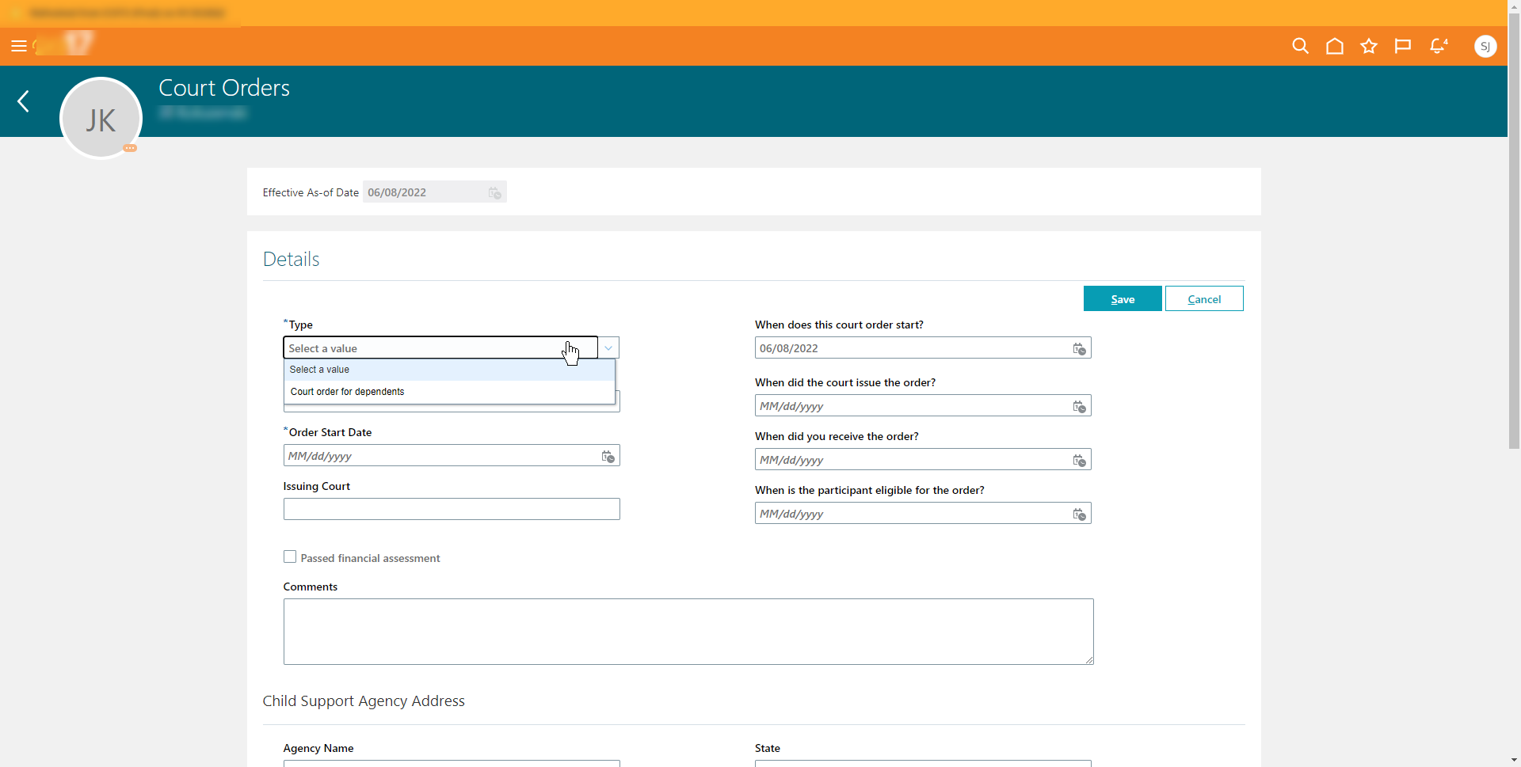Select Court order for dependents from dropdown

tap(347, 391)
